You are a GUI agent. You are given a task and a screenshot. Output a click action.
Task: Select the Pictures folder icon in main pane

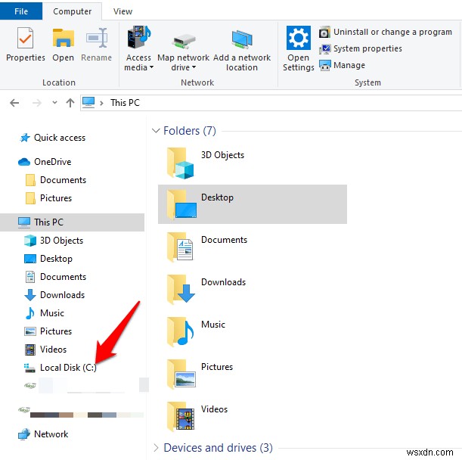tap(181, 374)
